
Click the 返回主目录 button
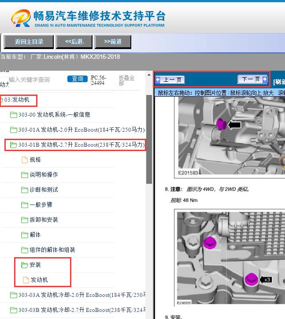[x=29, y=42]
